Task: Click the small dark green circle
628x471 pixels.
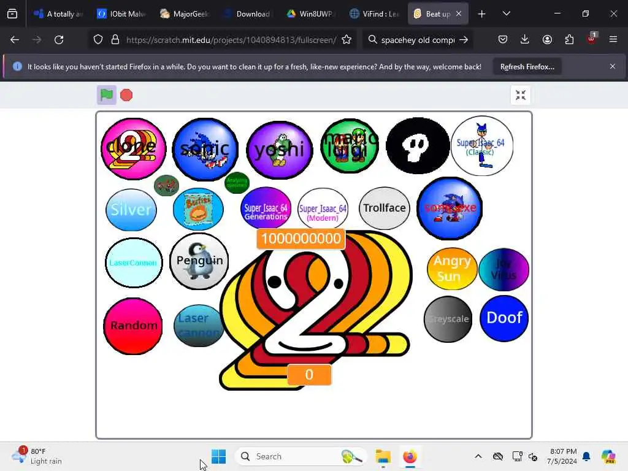Action: click(x=237, y=183)
